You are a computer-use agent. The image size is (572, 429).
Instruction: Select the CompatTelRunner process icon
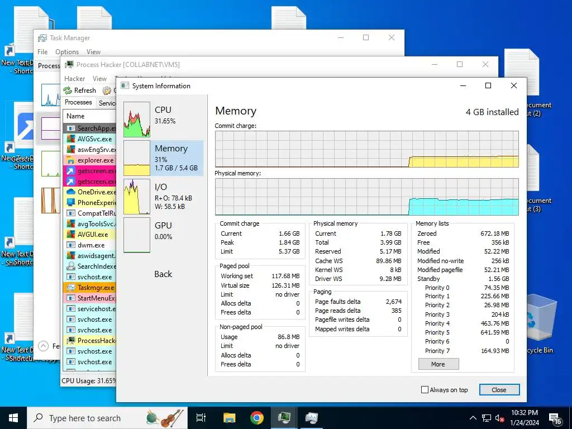71,213
